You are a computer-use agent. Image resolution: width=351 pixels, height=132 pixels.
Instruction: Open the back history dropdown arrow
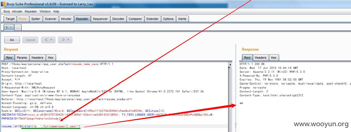52,40
